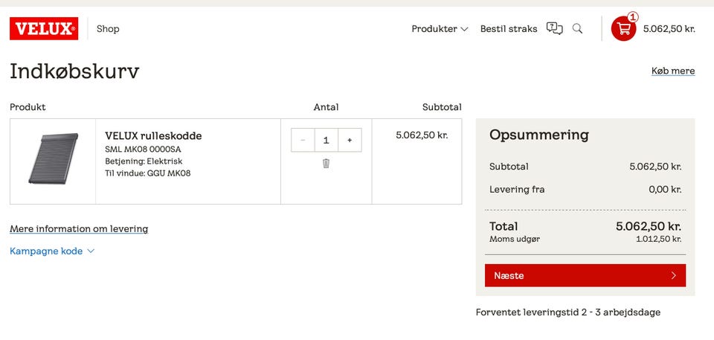Select Betjening: Elektrisk text
This screenshot has height=340, width=714.
pos(144,161)
